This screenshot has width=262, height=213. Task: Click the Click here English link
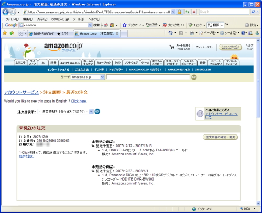click(x=79, y=101)
